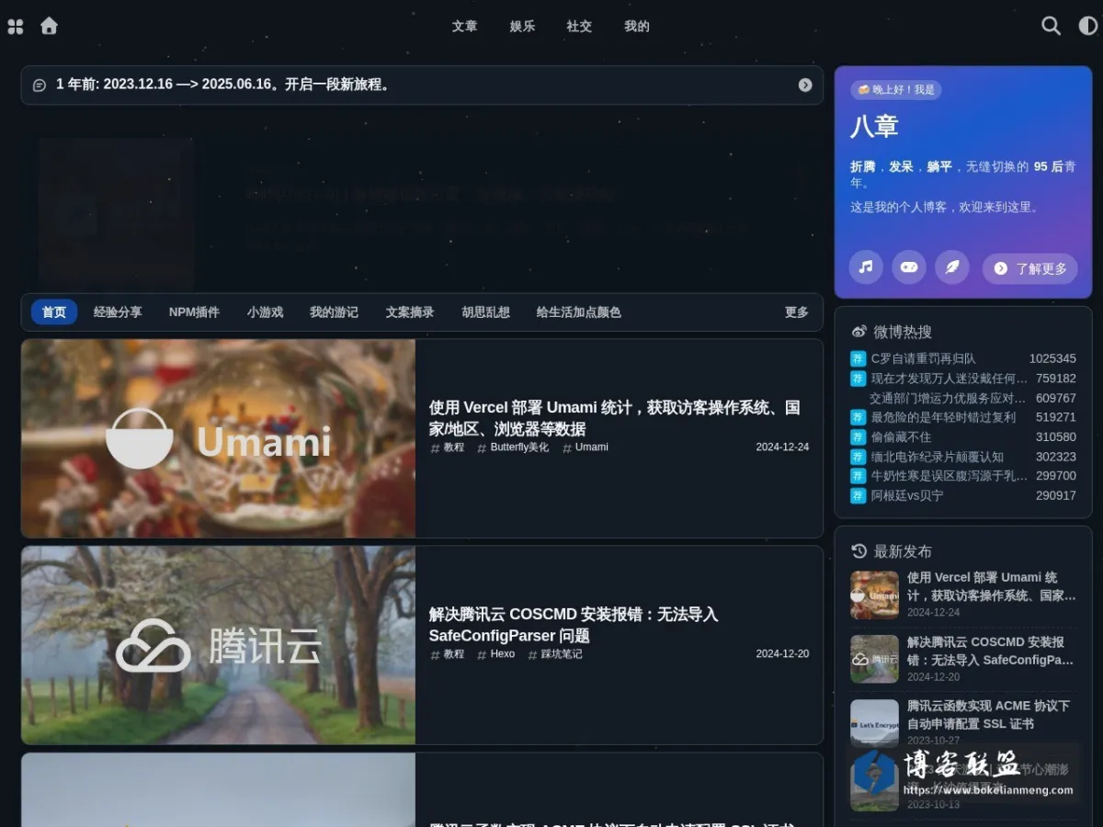Open hot search 阿根廷vs贝宁
The image size is (1103, 827).
coord(907,495)
